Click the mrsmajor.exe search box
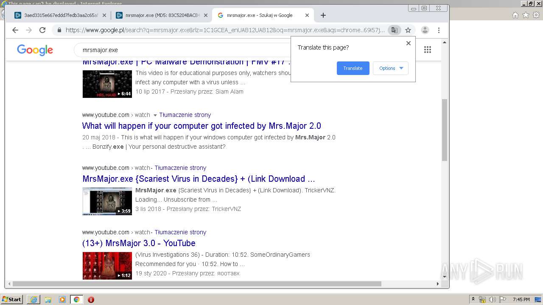Image resolution: width=543 pixels, height=305 pixels. click(182, 50)
